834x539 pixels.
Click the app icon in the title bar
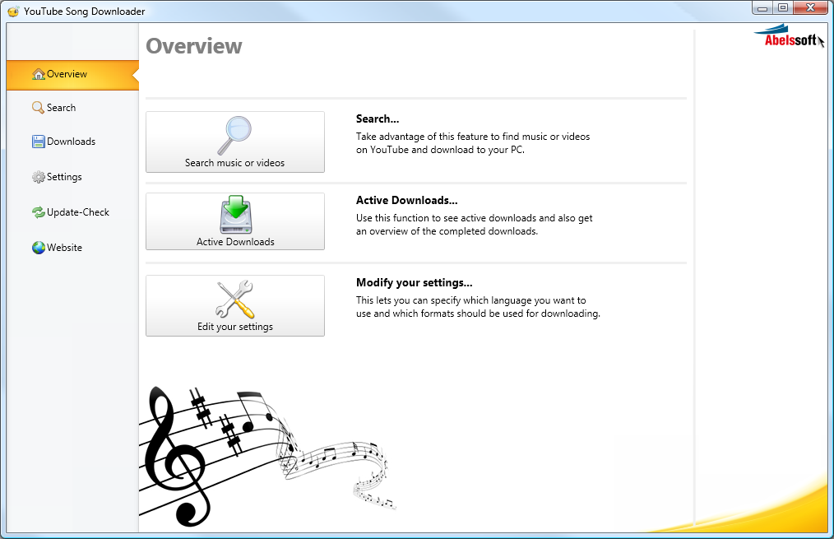tap(13, 12)
